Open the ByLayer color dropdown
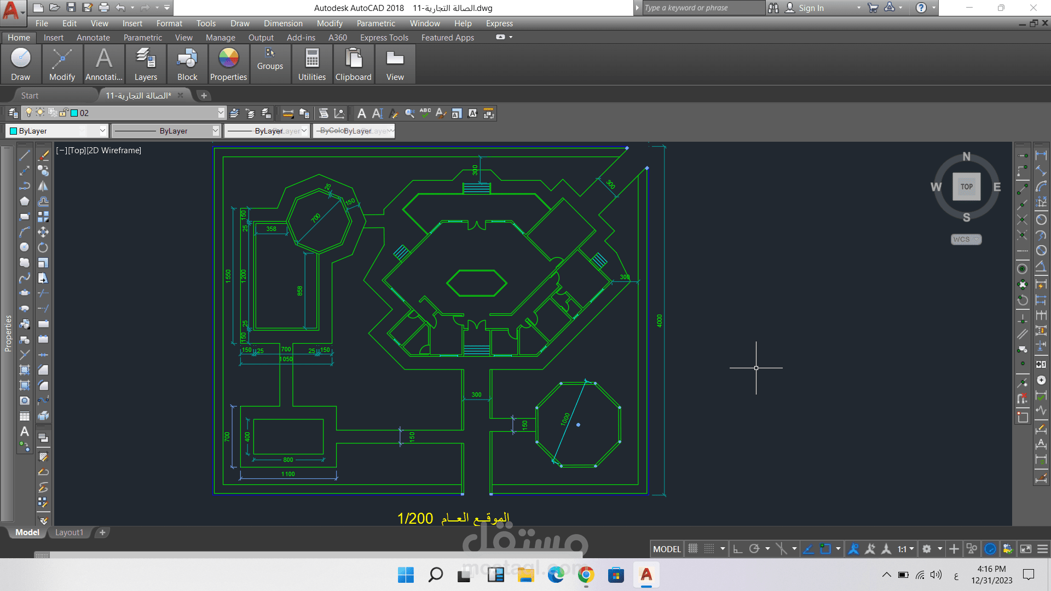Image resolution: width=1051 pixels, height=591 pixels. (102, 131)
